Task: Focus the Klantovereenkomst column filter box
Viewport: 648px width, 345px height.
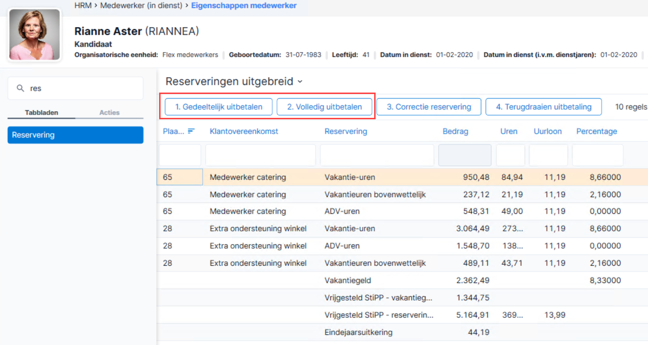Action: tap(260, 155)
